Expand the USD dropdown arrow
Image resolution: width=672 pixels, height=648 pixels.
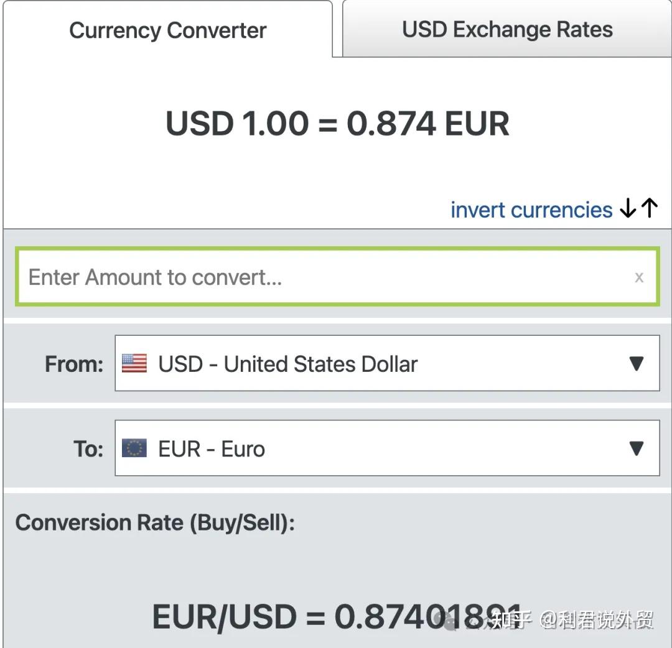[636, 364]
